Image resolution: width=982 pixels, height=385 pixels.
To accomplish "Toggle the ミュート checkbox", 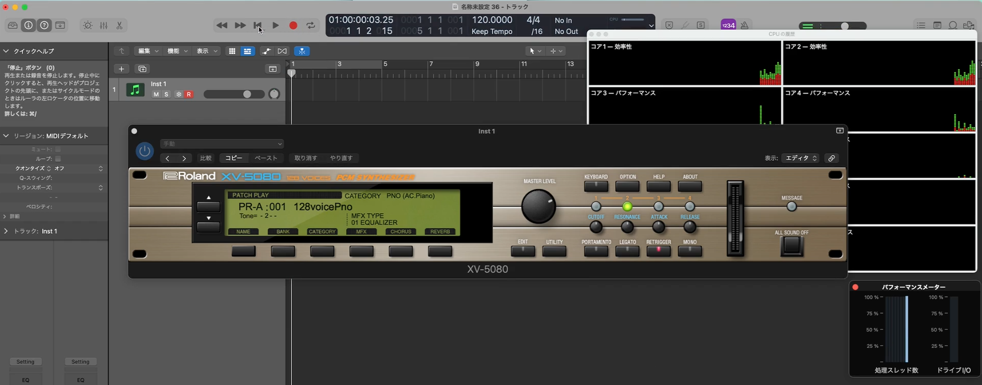I will [x=58, y=150].
